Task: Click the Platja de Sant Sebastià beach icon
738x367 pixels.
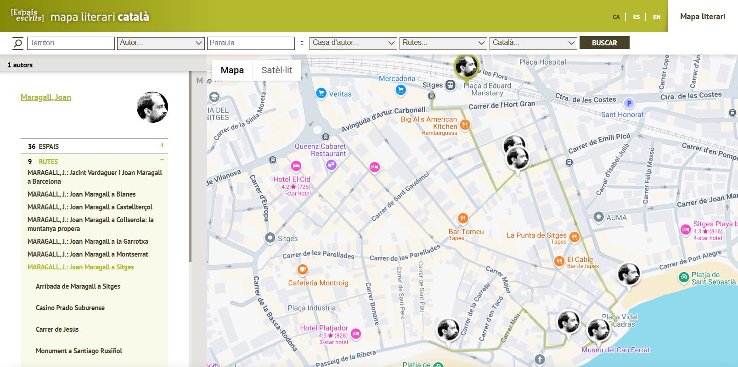Action: tap(683, 277)
